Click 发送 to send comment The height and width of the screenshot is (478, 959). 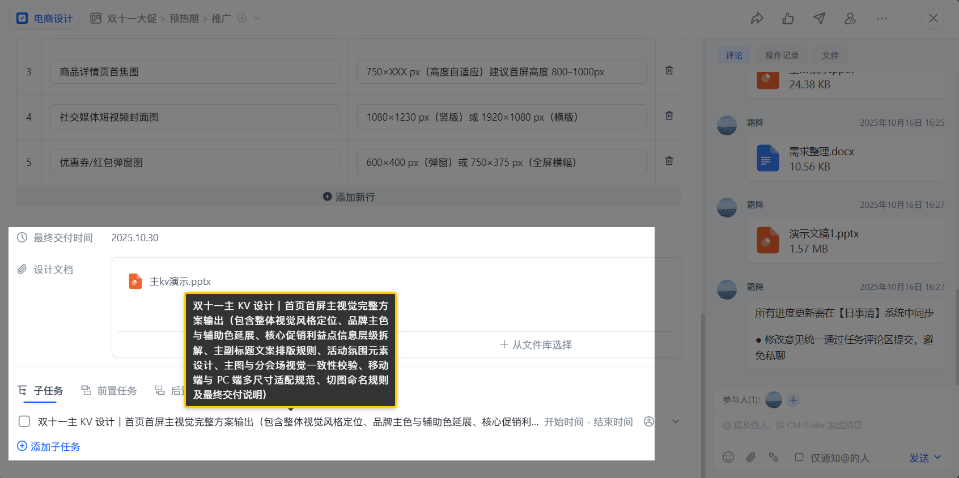pos(919,458)
